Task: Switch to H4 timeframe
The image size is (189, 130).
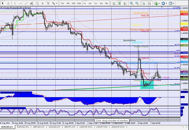Action: click(90, 3)
